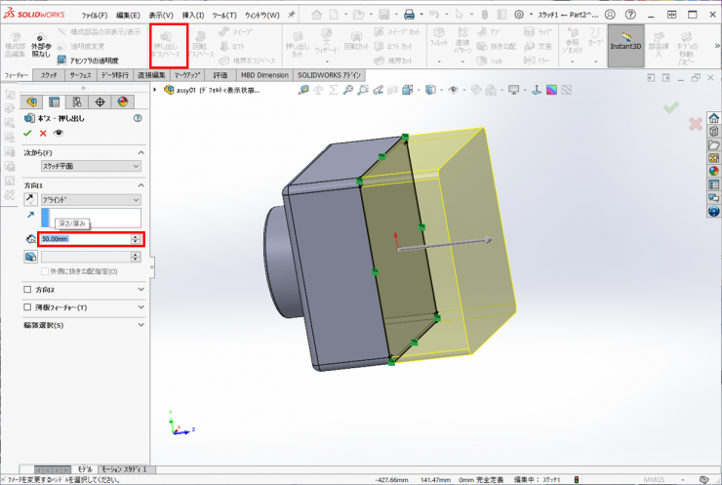Click the green OK checkmark in PropertyManager
Viewport: 722px width, 485px height.
coord(28,133)
